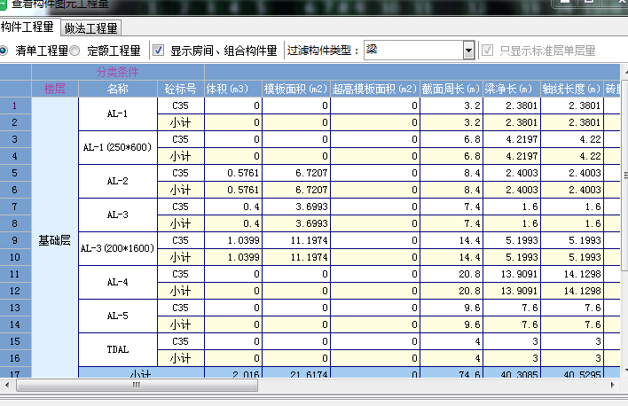Click C35 grade cell in row 15

(181, 341)
